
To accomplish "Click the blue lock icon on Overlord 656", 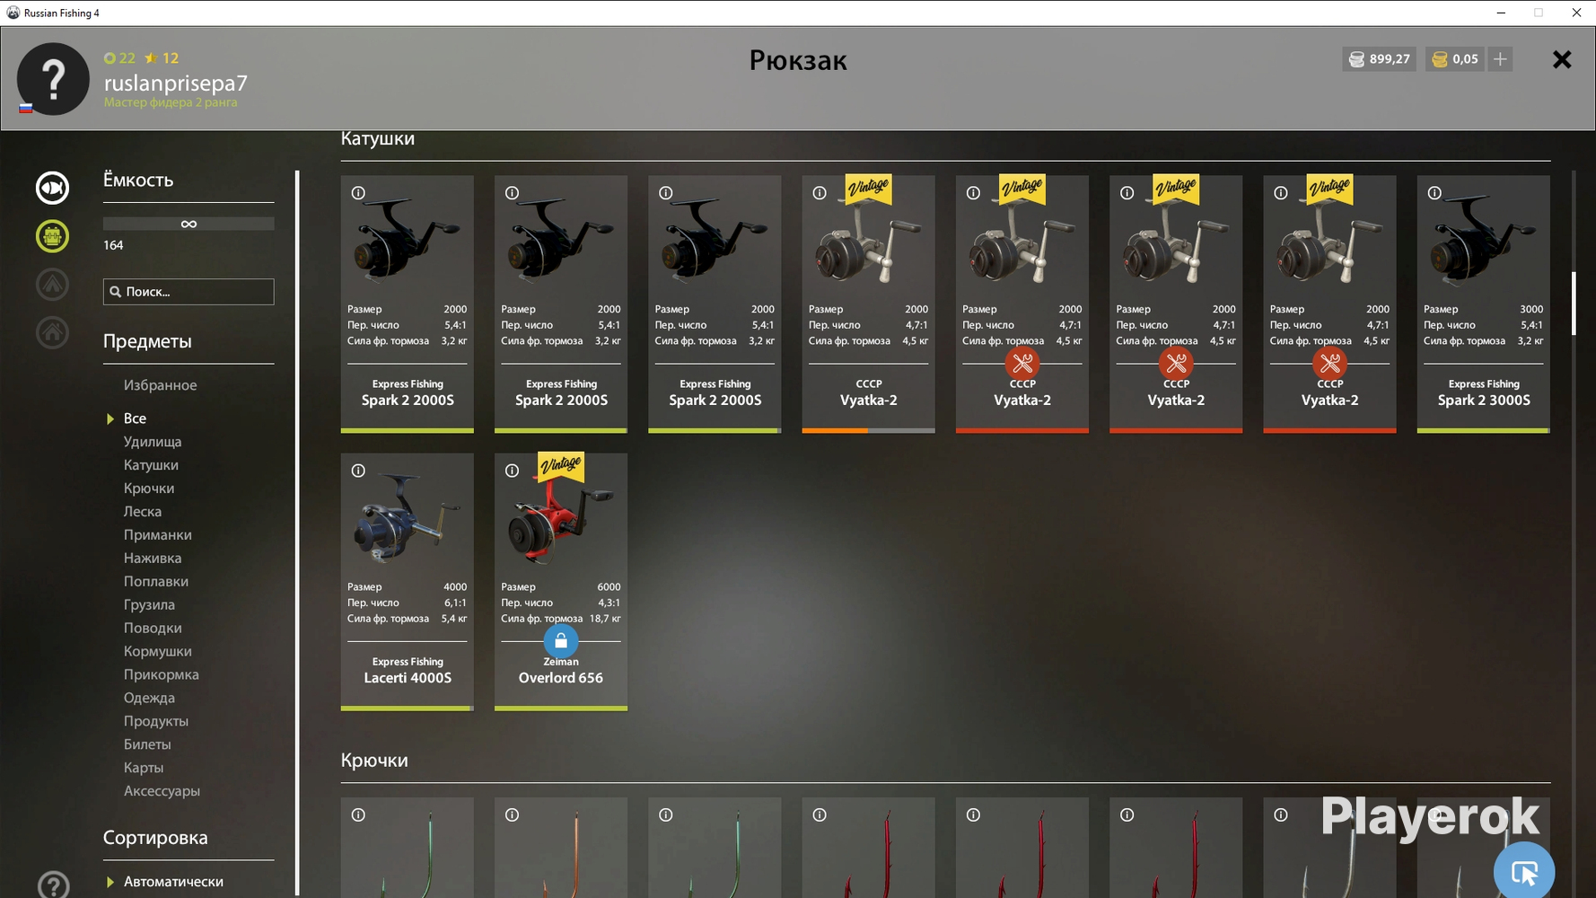I will point(561,641).
